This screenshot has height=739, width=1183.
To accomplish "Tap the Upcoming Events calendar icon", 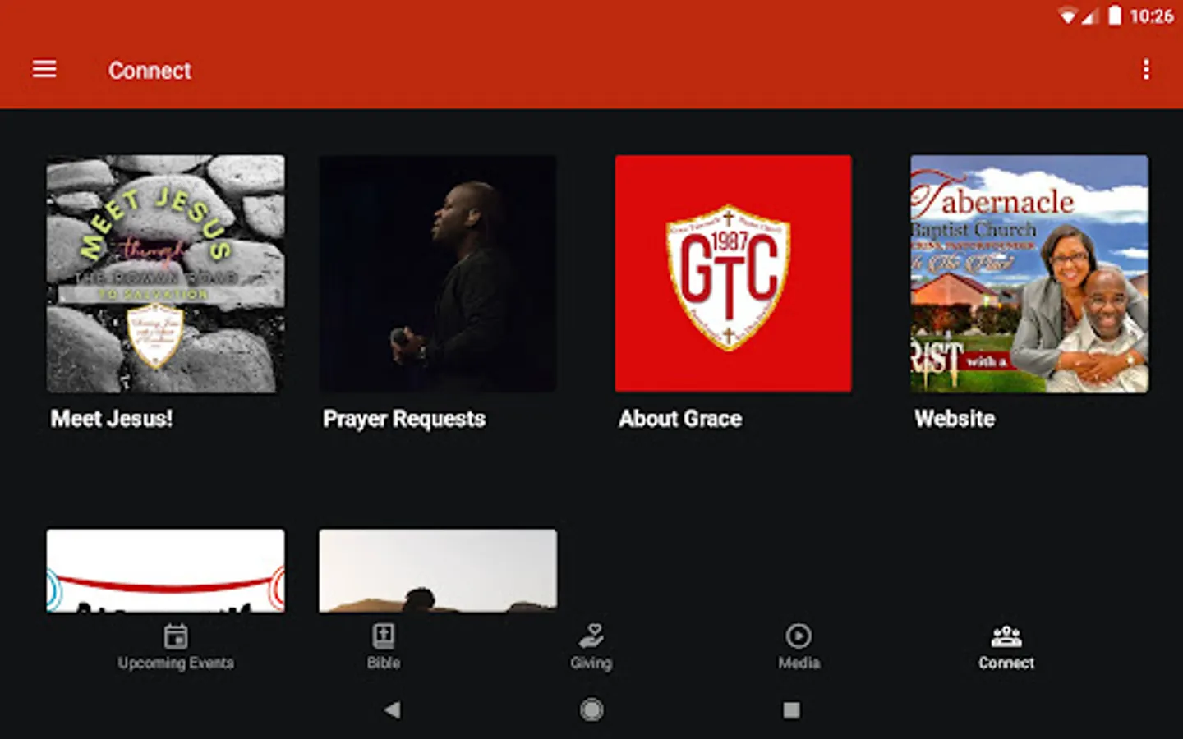I will tap(176, 636).
